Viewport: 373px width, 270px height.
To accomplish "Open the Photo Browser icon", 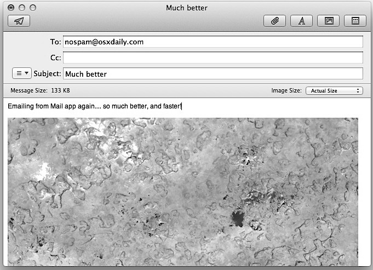I will (328, 21).
